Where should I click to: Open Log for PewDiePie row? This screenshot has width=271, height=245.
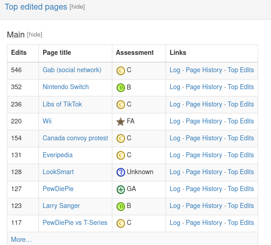click(175, 189)
